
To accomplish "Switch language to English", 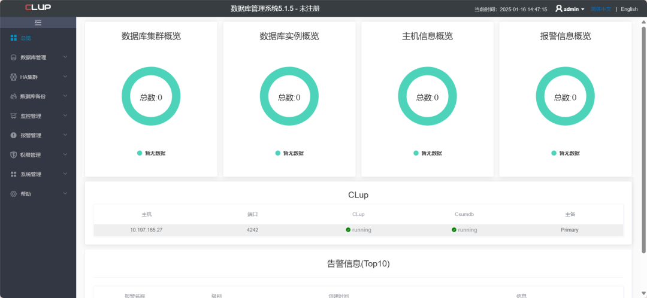I will point(629,9).
